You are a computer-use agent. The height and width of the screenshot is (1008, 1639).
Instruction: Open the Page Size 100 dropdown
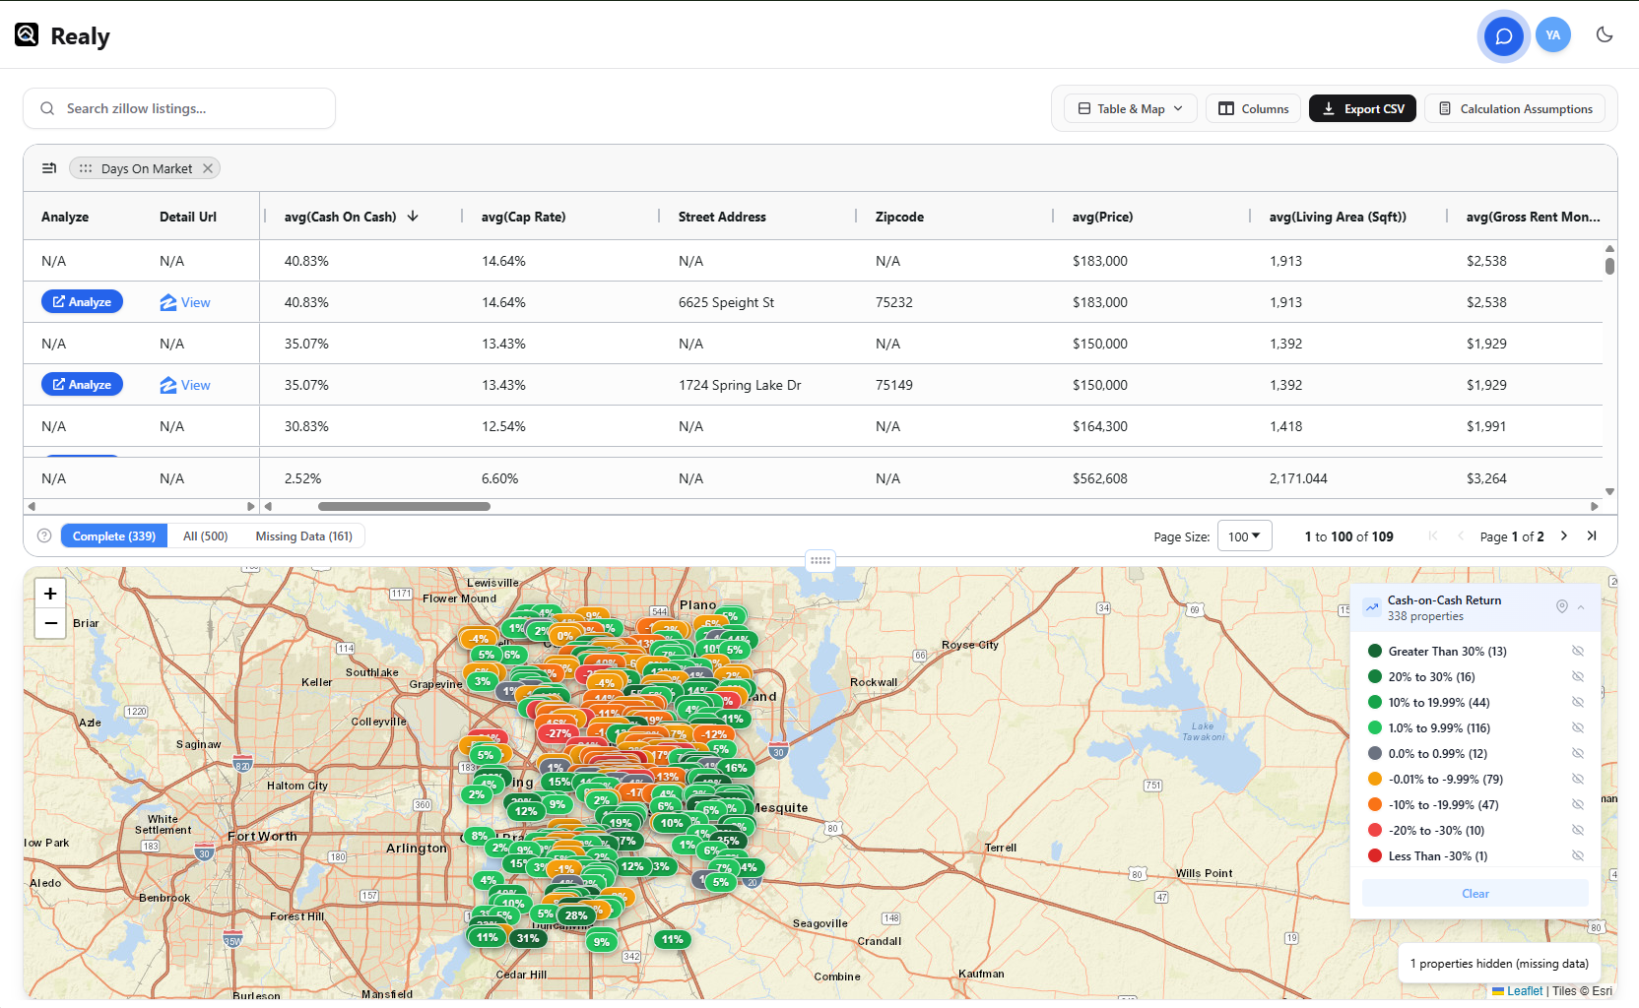tap(1244, 535)
